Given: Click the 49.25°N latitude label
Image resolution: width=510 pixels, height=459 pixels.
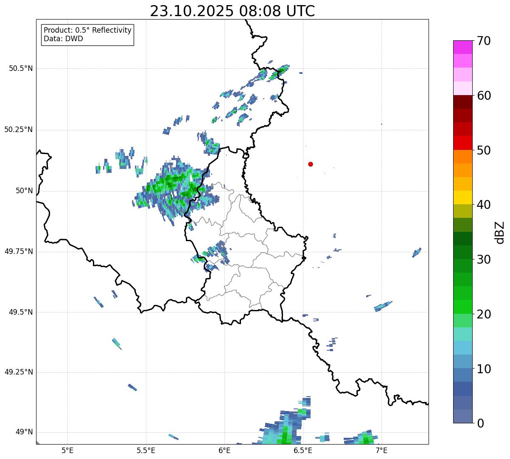Looking at the screenshot, I should [19, 372].
